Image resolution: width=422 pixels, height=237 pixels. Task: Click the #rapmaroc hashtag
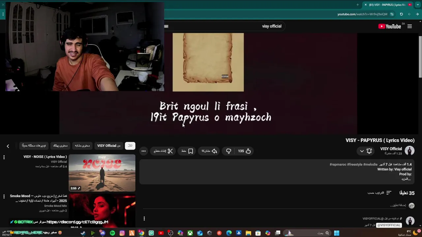point(338,164)
